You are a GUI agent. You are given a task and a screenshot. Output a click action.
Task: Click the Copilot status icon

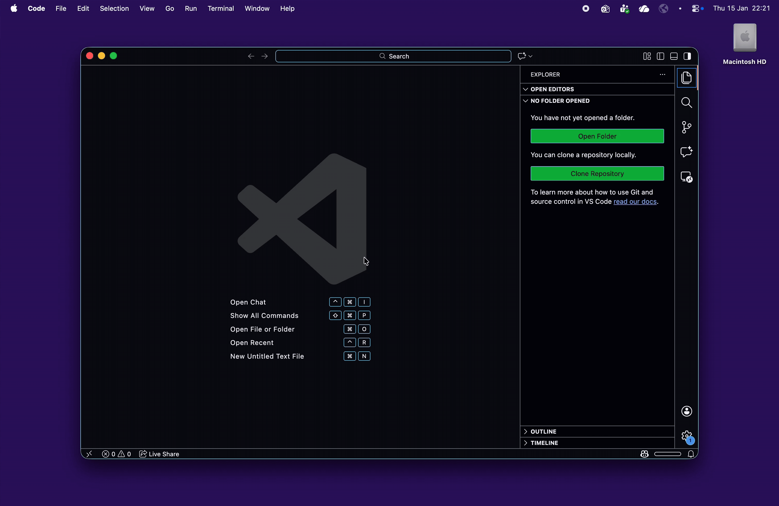[x=644, y=454]
